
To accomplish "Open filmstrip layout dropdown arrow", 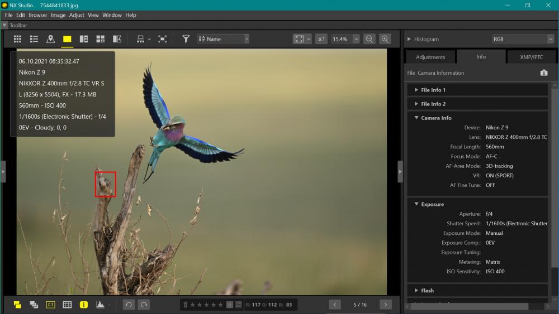I will (x=149, y=39).
